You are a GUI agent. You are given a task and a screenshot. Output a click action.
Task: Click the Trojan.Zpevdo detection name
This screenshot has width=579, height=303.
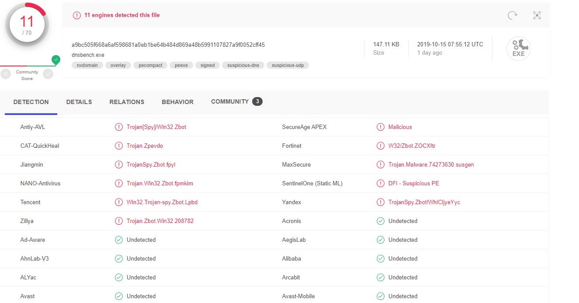(145, 146)
